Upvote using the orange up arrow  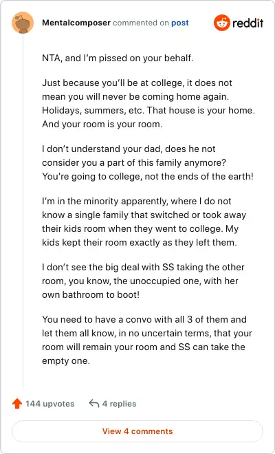click(17, 403)
